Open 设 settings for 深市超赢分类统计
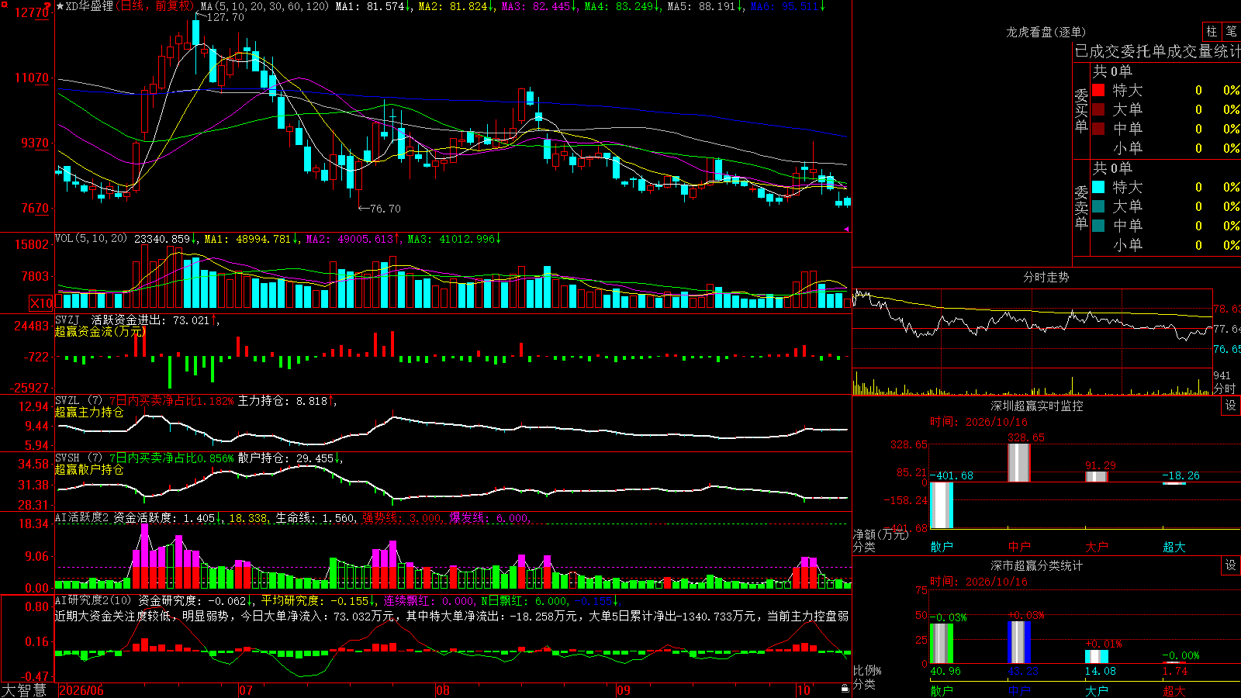The height and width of the screenshot is (698, 1241). point(1231,565)
